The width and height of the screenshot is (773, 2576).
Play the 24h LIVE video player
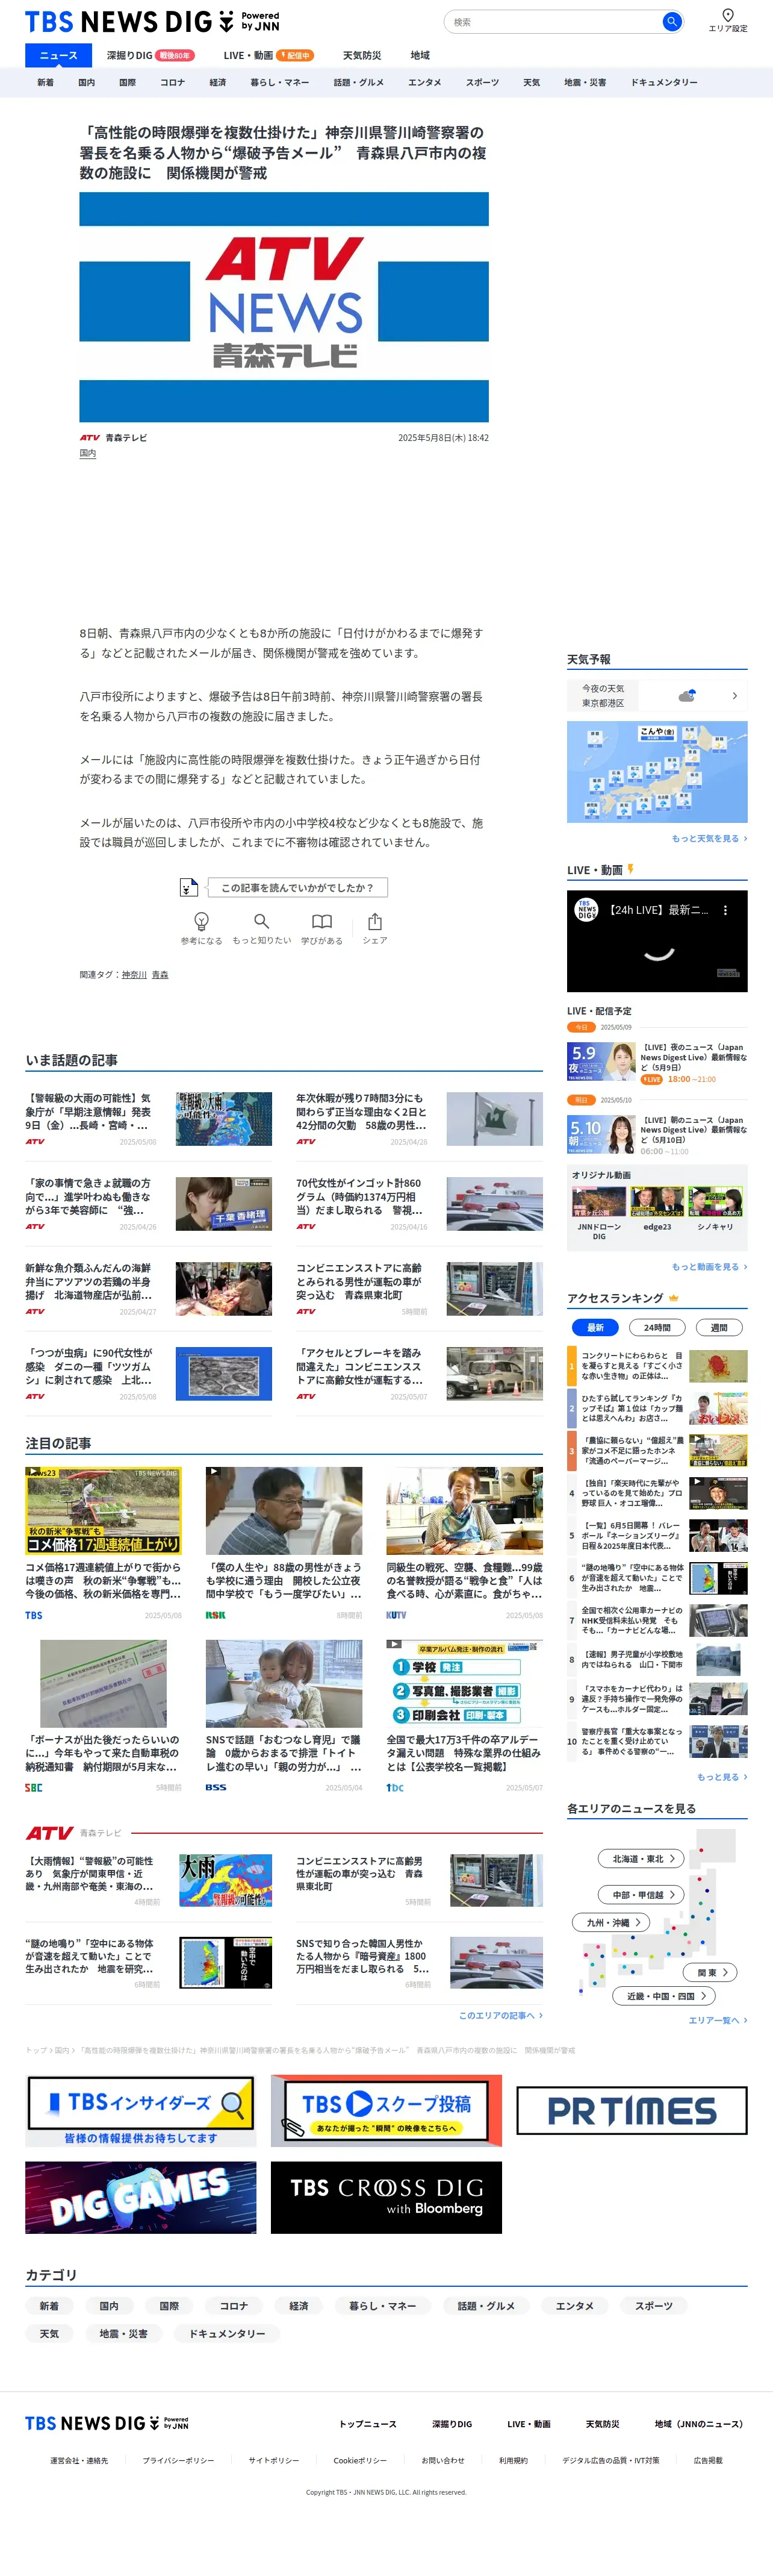point(657,941)
